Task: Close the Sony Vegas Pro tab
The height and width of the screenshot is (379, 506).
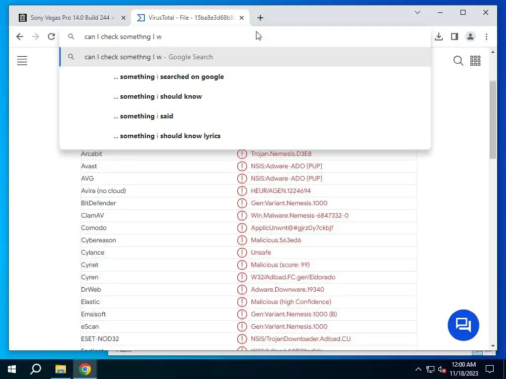Action: 123,18
